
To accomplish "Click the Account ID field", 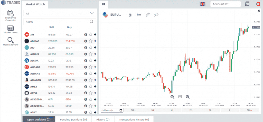I will (226, 4).
